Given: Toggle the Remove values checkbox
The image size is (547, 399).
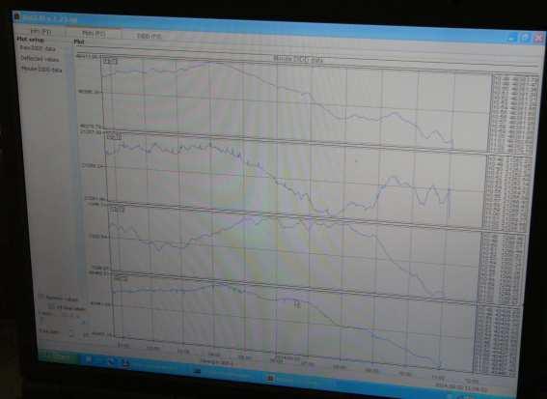Looking at the screenshot, I should pos(41,297).
